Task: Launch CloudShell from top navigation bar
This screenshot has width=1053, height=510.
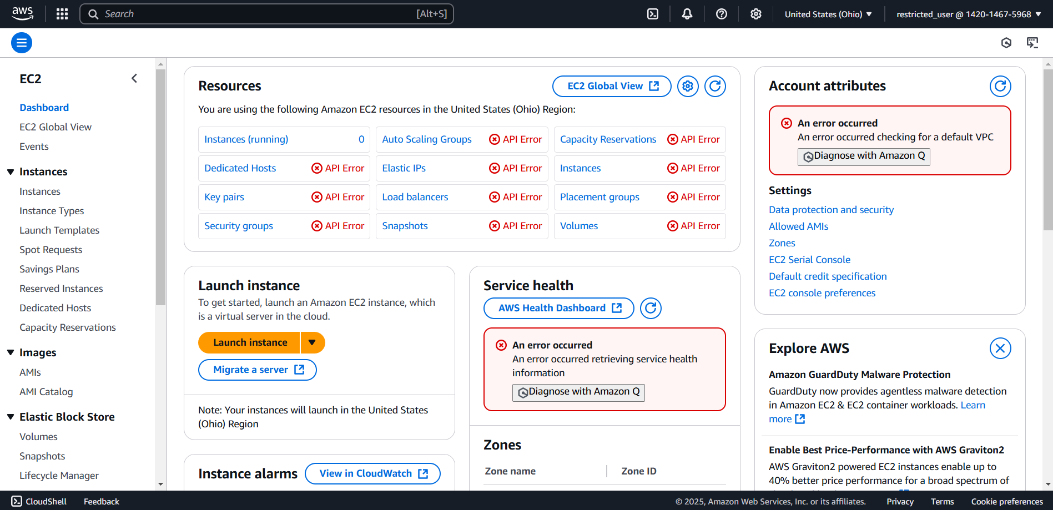Action: (653, 14)
